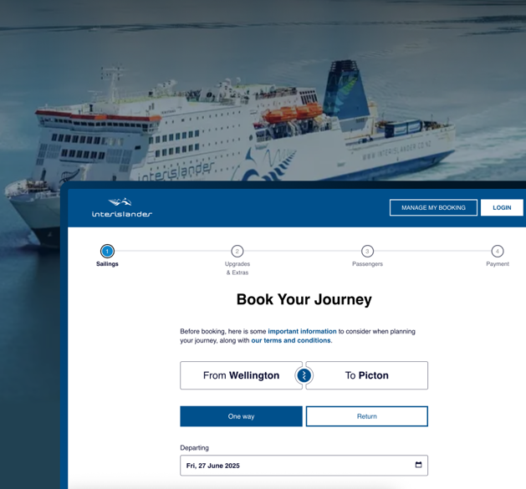
Task: Select step 2 Upgrades & Extras circle
Action: (x=237, y=251)
